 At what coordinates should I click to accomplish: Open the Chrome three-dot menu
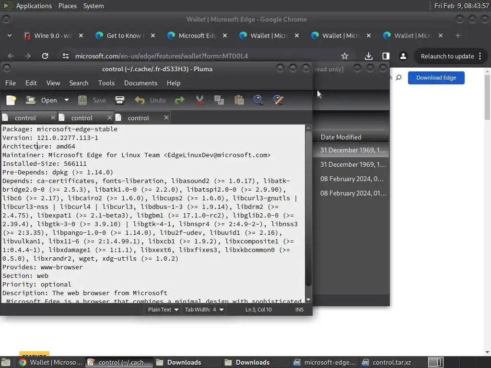click(480, 57)
